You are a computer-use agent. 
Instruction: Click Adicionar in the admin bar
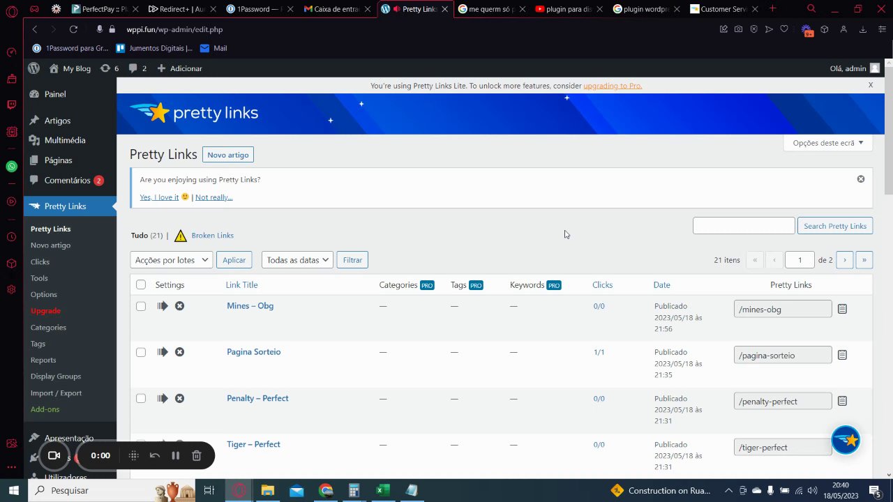[180, 68]
